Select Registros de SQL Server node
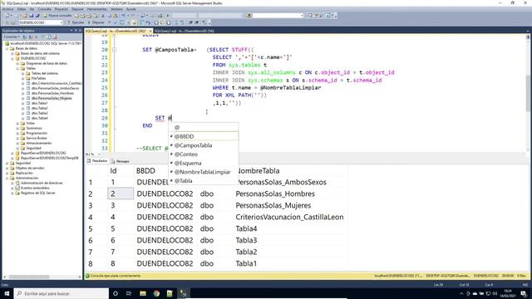 tap(37, 193)
